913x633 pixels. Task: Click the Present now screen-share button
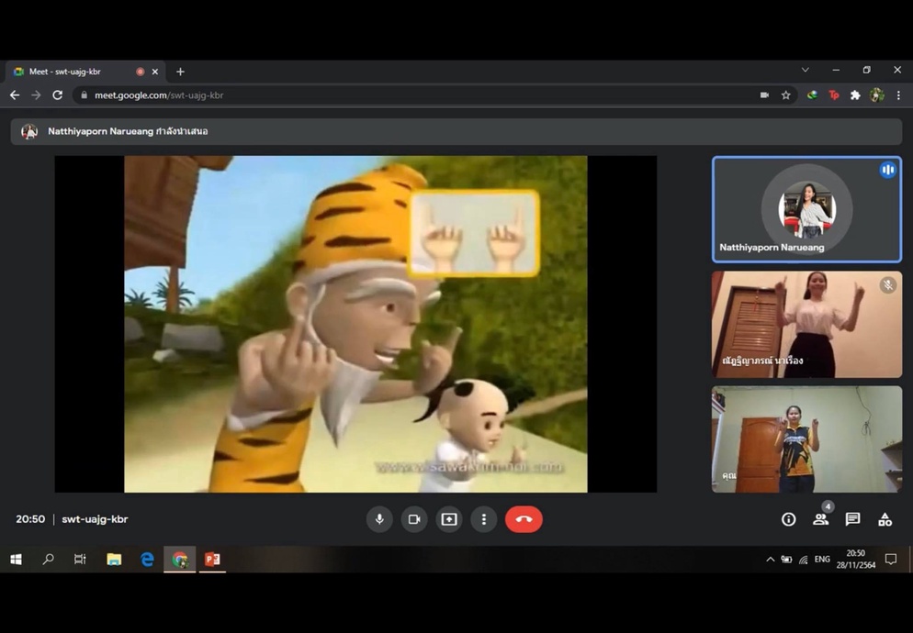[x=449, y=519]
